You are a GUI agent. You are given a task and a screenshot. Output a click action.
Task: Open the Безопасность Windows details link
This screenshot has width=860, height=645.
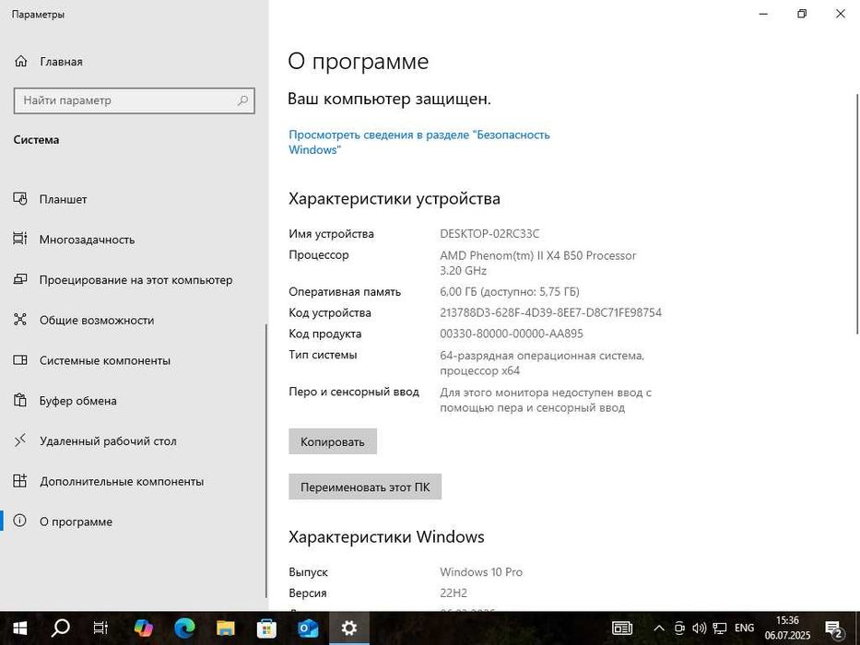tap(419, 142)
